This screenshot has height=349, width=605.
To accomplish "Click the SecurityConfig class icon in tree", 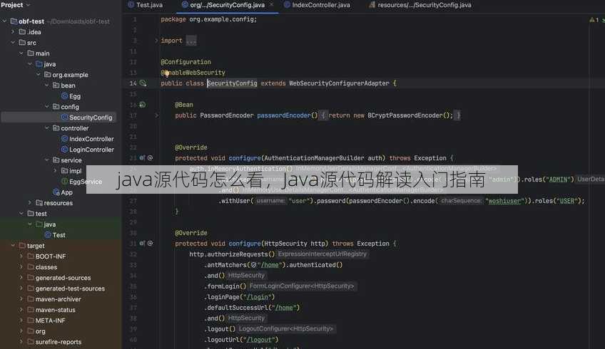I will coord(64,117).
